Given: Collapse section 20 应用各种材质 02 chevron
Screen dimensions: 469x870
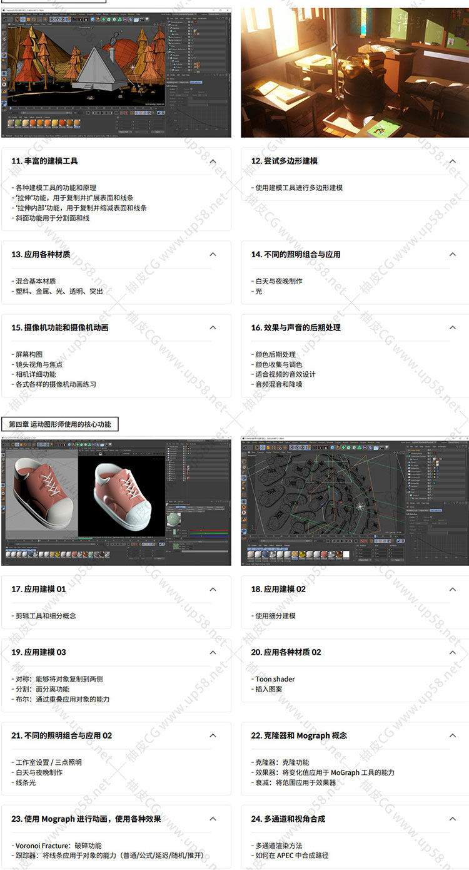Looking at the screenshot, I should tap(453, 653).
